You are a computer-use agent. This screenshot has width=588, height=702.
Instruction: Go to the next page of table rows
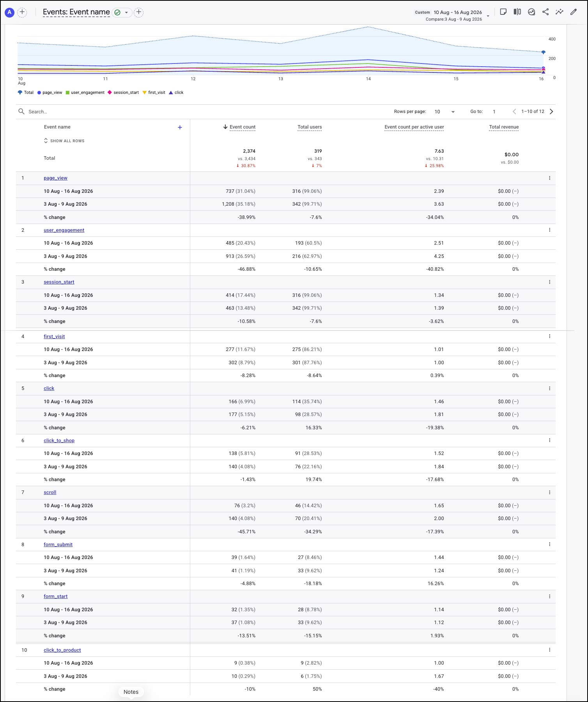tap(551, 111)
